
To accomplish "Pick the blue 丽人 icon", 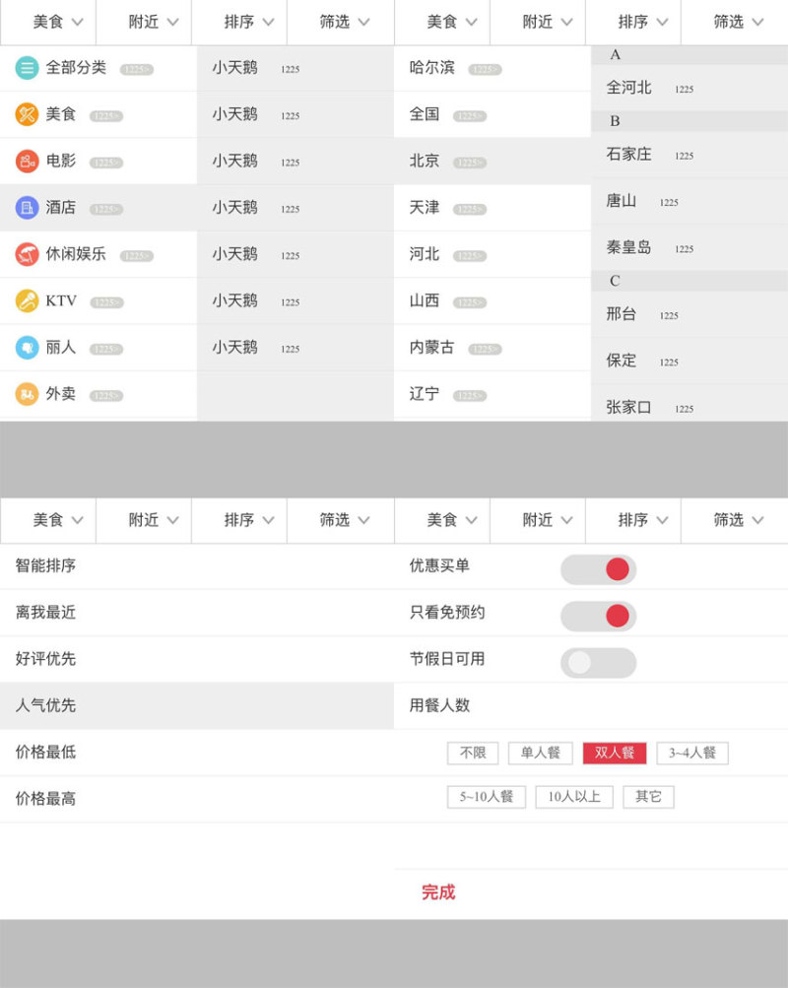I will point(27,348).
